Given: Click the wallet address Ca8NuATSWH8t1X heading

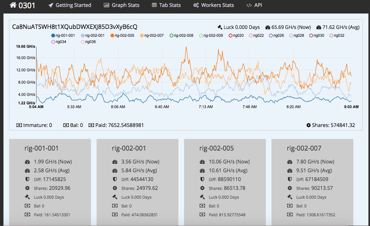Looking at the screenshot, I should pyautogui.click(x=75, y=27).
